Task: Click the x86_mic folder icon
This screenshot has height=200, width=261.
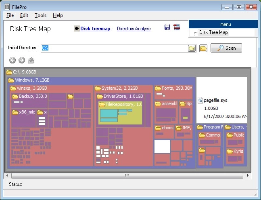Action: point(15,112)
